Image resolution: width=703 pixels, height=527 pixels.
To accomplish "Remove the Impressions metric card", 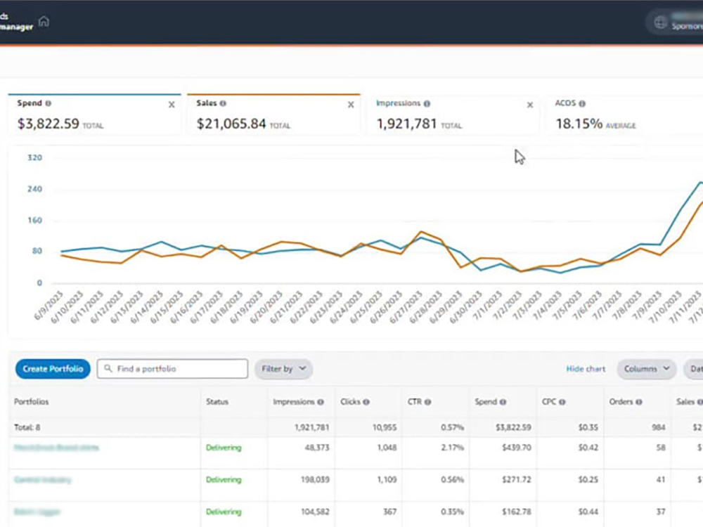I will click(530, 105).
